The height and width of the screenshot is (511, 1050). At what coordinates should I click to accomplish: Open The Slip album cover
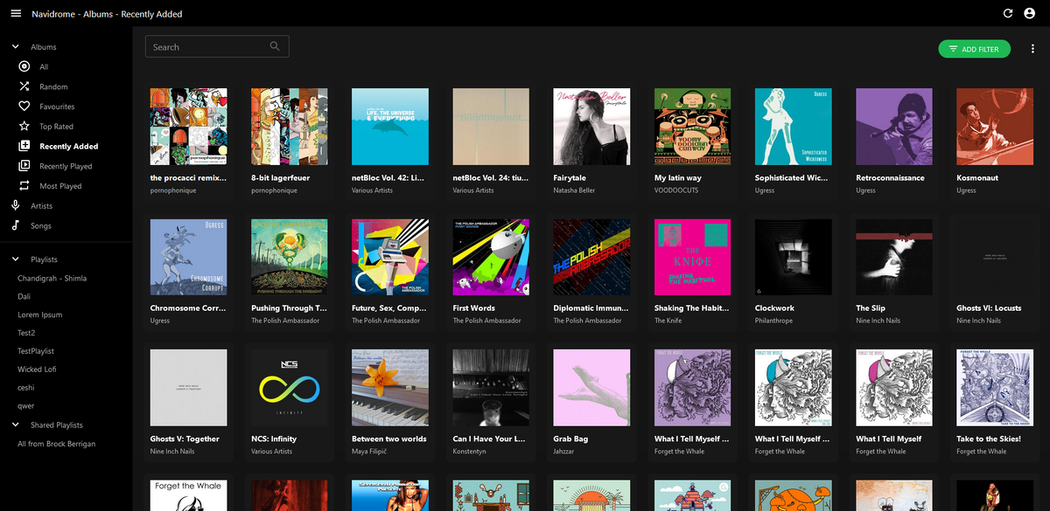(x=894, y=258)
